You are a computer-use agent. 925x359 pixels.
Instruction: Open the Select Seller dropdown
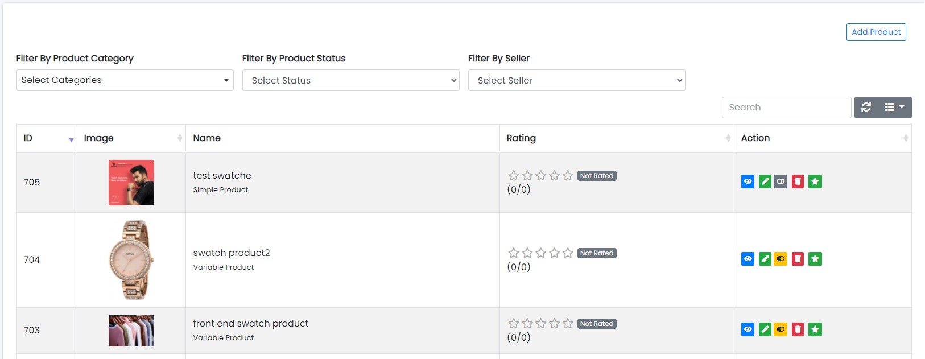576,80
